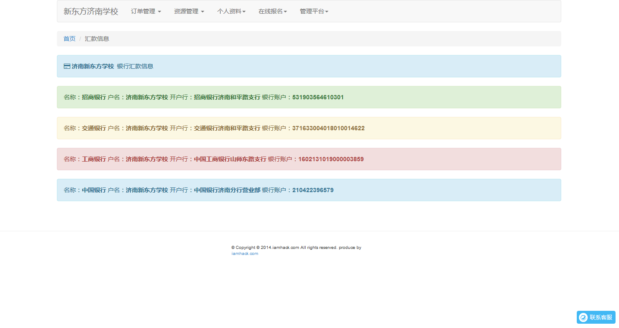This screenshot has width=619, height=328.
Task: Open the 联系客服 chat button
Action: pyautogui.click(x=596, y=317)
